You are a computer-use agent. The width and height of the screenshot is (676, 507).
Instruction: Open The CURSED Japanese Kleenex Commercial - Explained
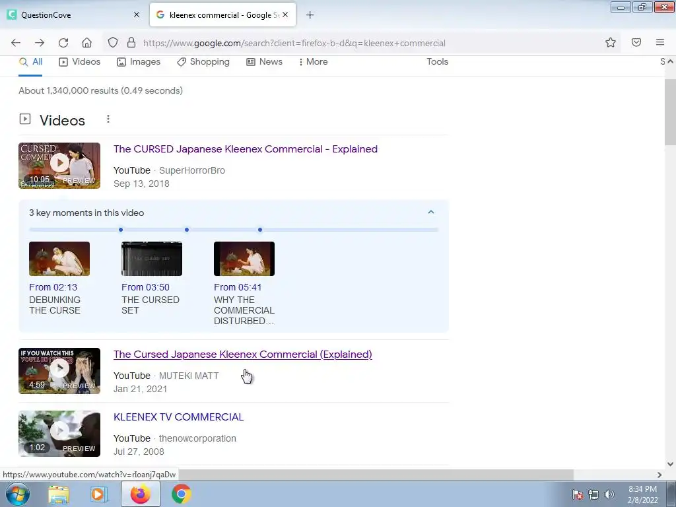pyautogui.click(x=246, y=149)
